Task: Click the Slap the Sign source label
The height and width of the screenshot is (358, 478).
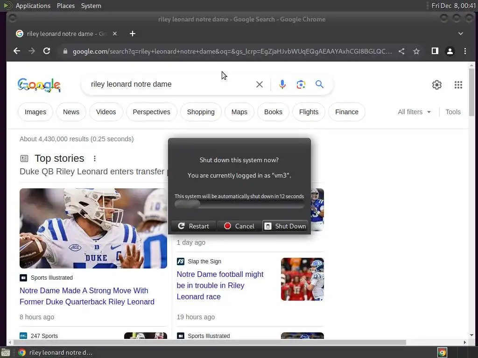Action: click(204, 262)
